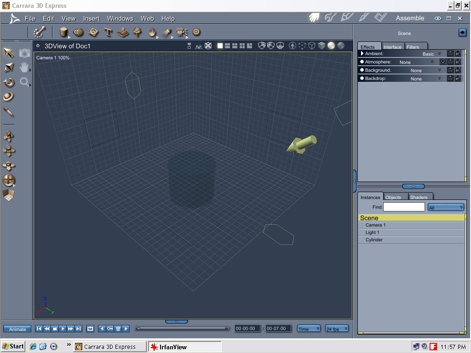Click the eyedropper tool in the left toolbar
Viewport: 471px width, 353px height.
9,112
